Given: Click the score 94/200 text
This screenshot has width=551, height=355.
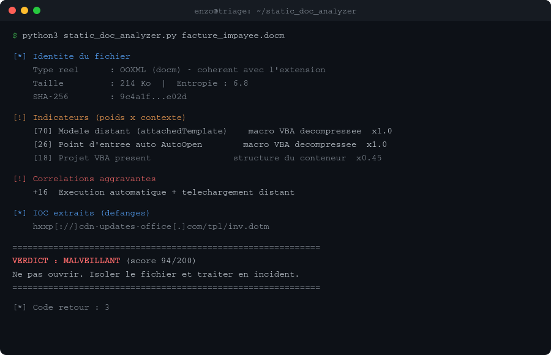Looking at the screenshot, I should [161, 261].
